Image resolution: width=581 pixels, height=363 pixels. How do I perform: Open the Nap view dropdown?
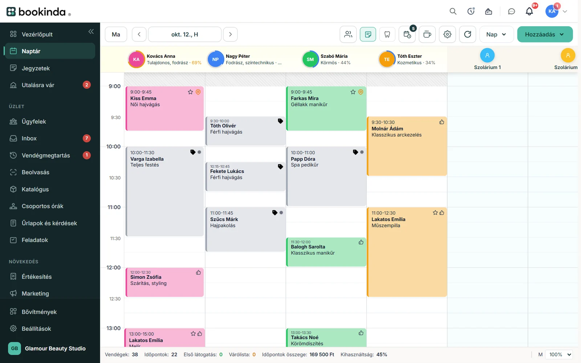pos(496,34)
